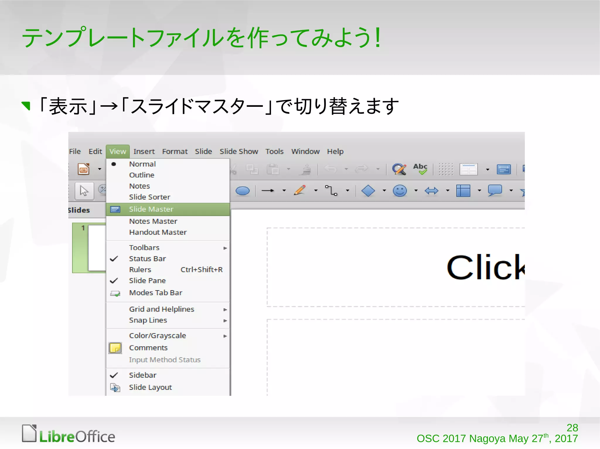This screenshot has width=600, height=449.
Task: Select Normal view radio option
Action: pyautogui.click(x=168, y=164)
